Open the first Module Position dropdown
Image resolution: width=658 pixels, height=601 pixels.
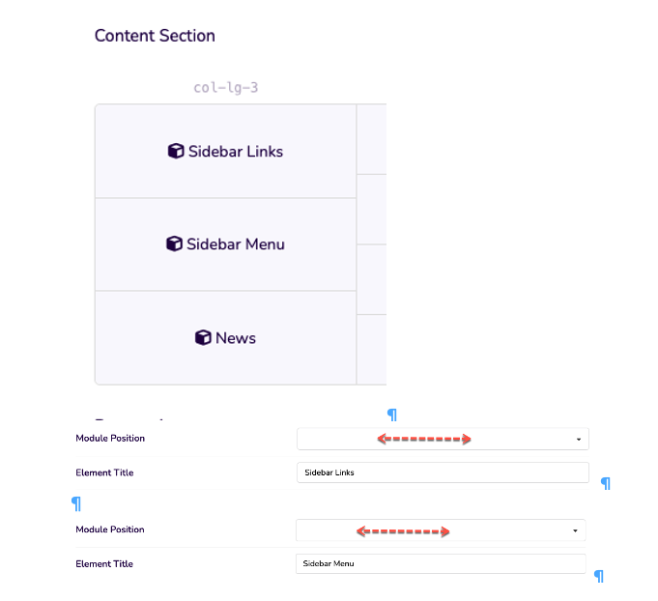click(443, 439)
